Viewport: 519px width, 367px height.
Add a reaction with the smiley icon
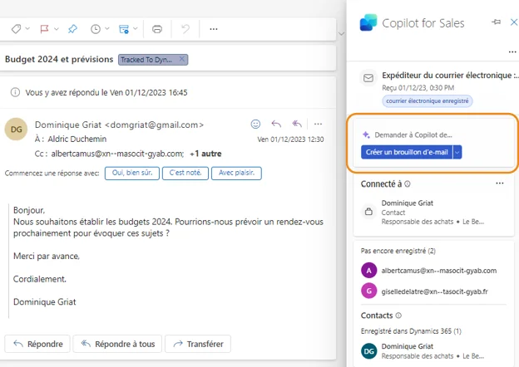(x=255, y=124)
